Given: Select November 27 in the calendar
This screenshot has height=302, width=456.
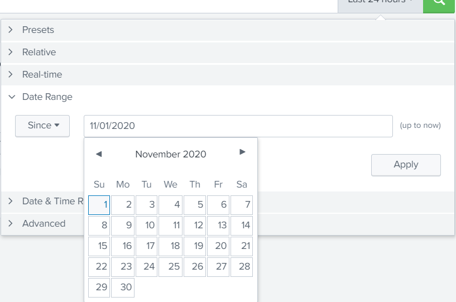Looking at the screenshot, I should click(x=218, y=267).
